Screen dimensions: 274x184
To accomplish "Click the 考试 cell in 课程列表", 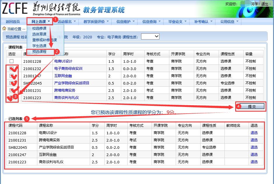I will click(150, 90).
